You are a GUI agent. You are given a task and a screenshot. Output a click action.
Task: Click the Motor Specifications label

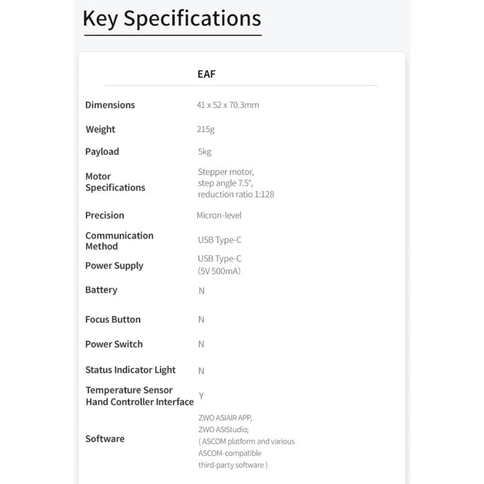point(115,182)
